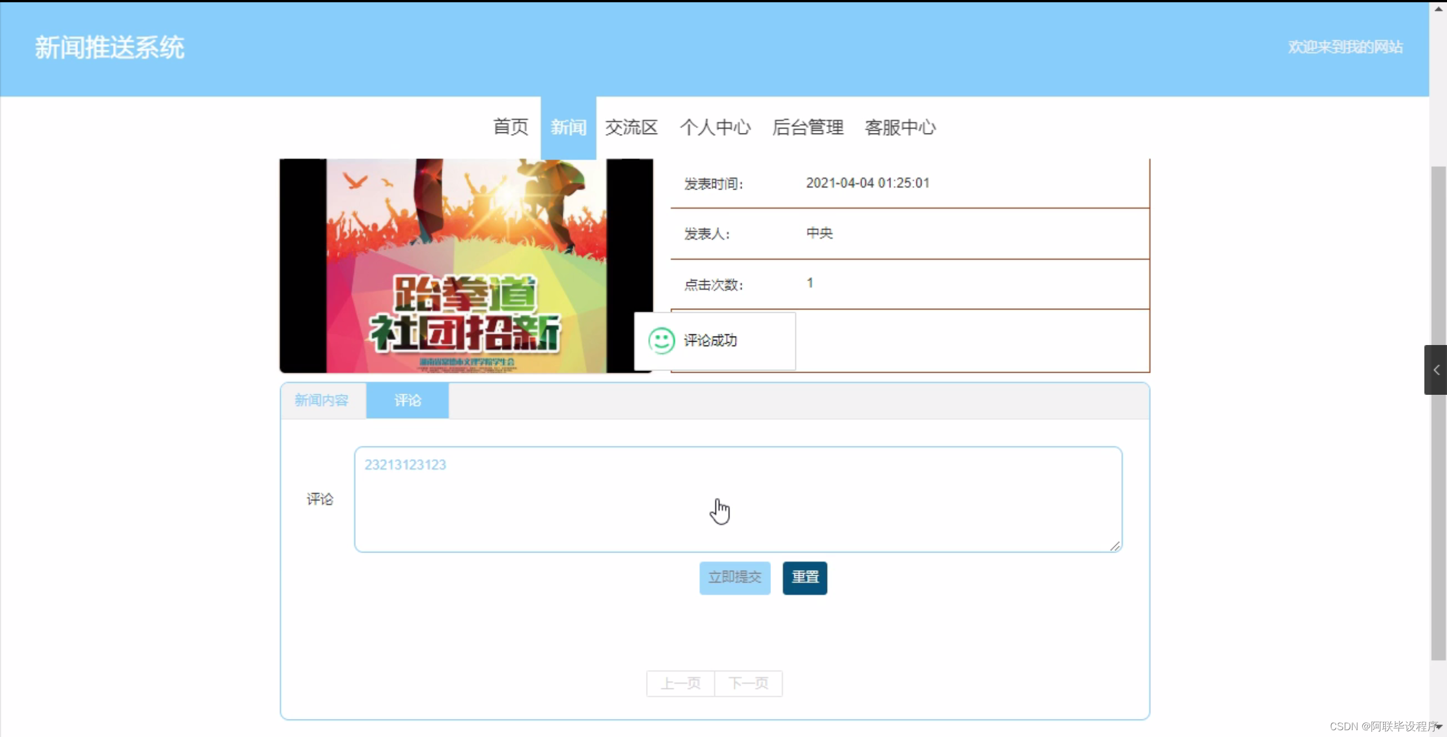Screen dimensions: 1447x737
Task: Click the green smiley success icon
Action: (x=661, y=341)
